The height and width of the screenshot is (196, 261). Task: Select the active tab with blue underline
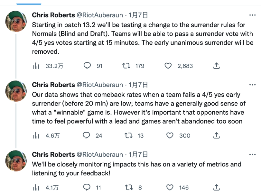pos(29,3)
